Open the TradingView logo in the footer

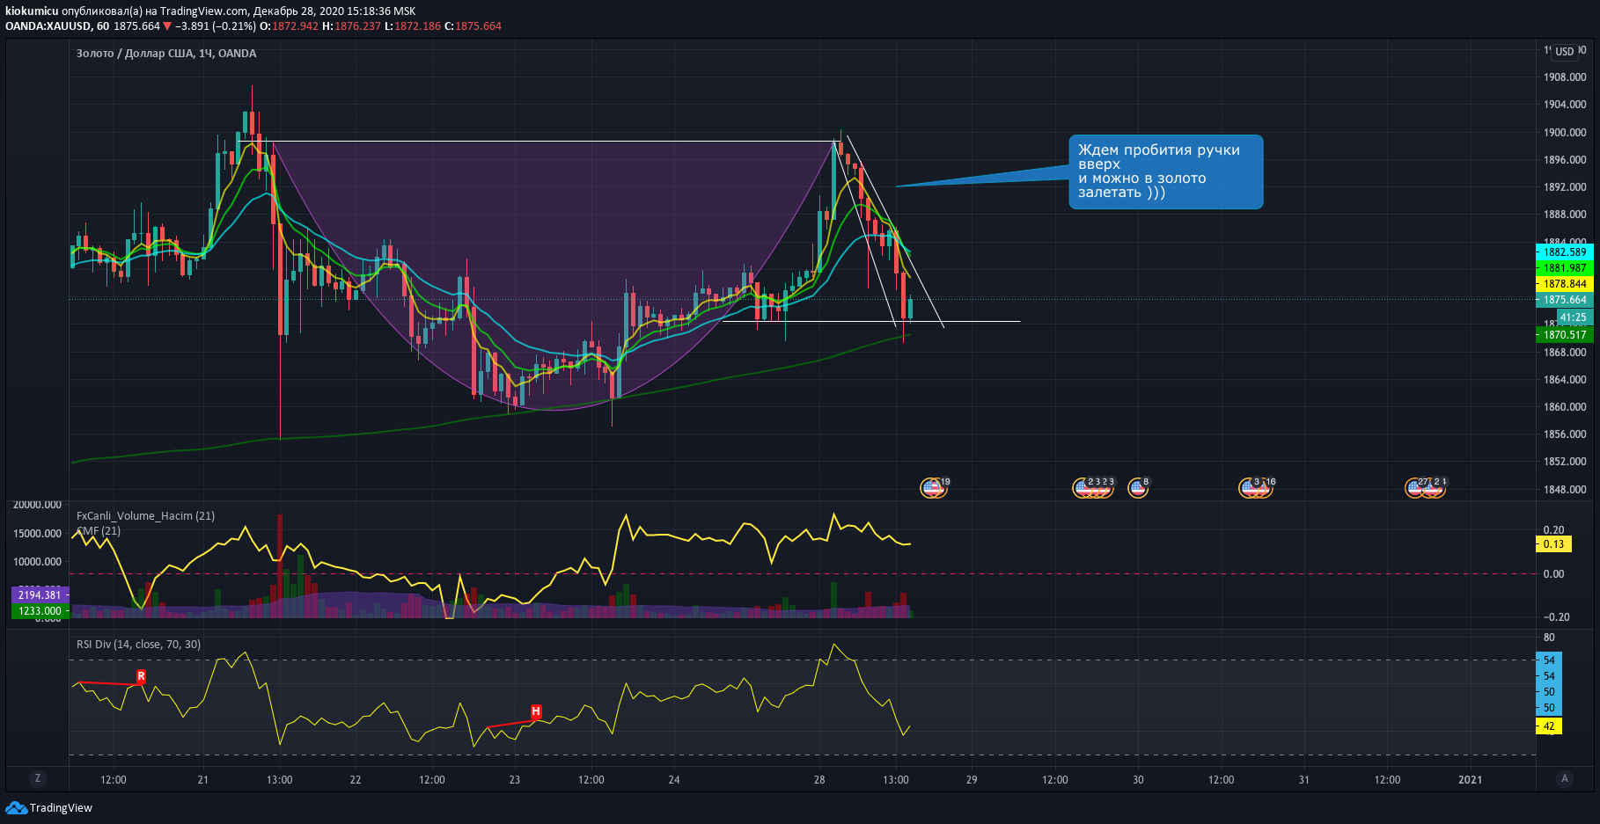[x=49, y=808]
